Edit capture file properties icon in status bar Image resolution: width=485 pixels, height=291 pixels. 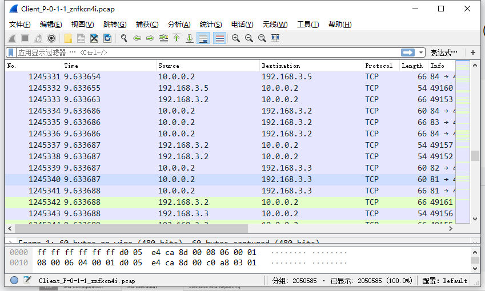(x=27, y=280)
